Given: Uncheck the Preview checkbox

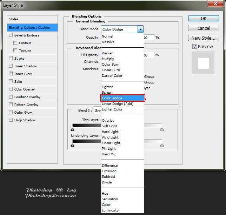Looking at the screenshot, I should click(194, 47).
